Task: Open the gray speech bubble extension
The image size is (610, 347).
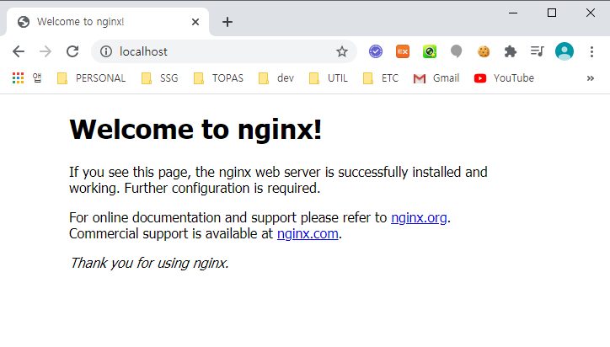Action: tap(457, 51)
